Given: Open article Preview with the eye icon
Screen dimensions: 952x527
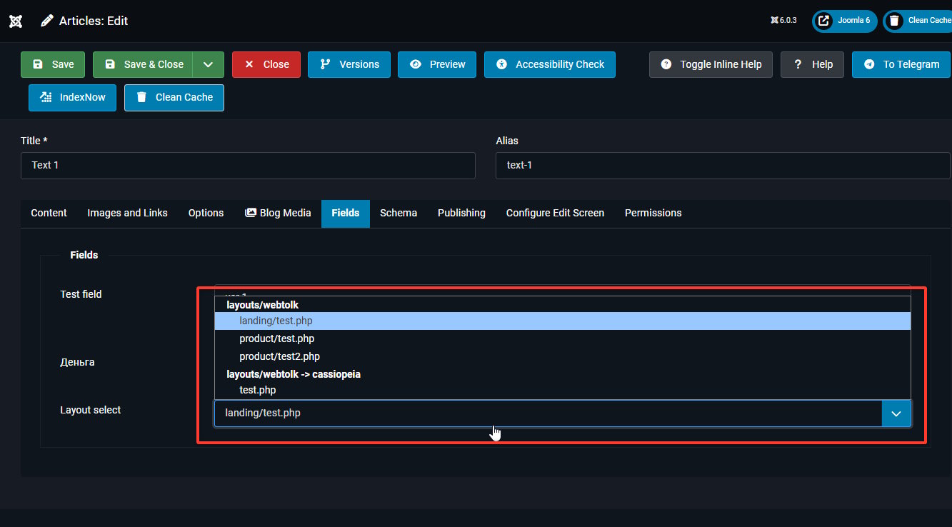Looking at the screenshot, I should 437,64.
